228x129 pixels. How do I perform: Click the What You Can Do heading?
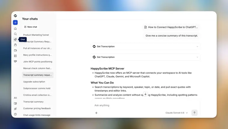tap(102, 83)
